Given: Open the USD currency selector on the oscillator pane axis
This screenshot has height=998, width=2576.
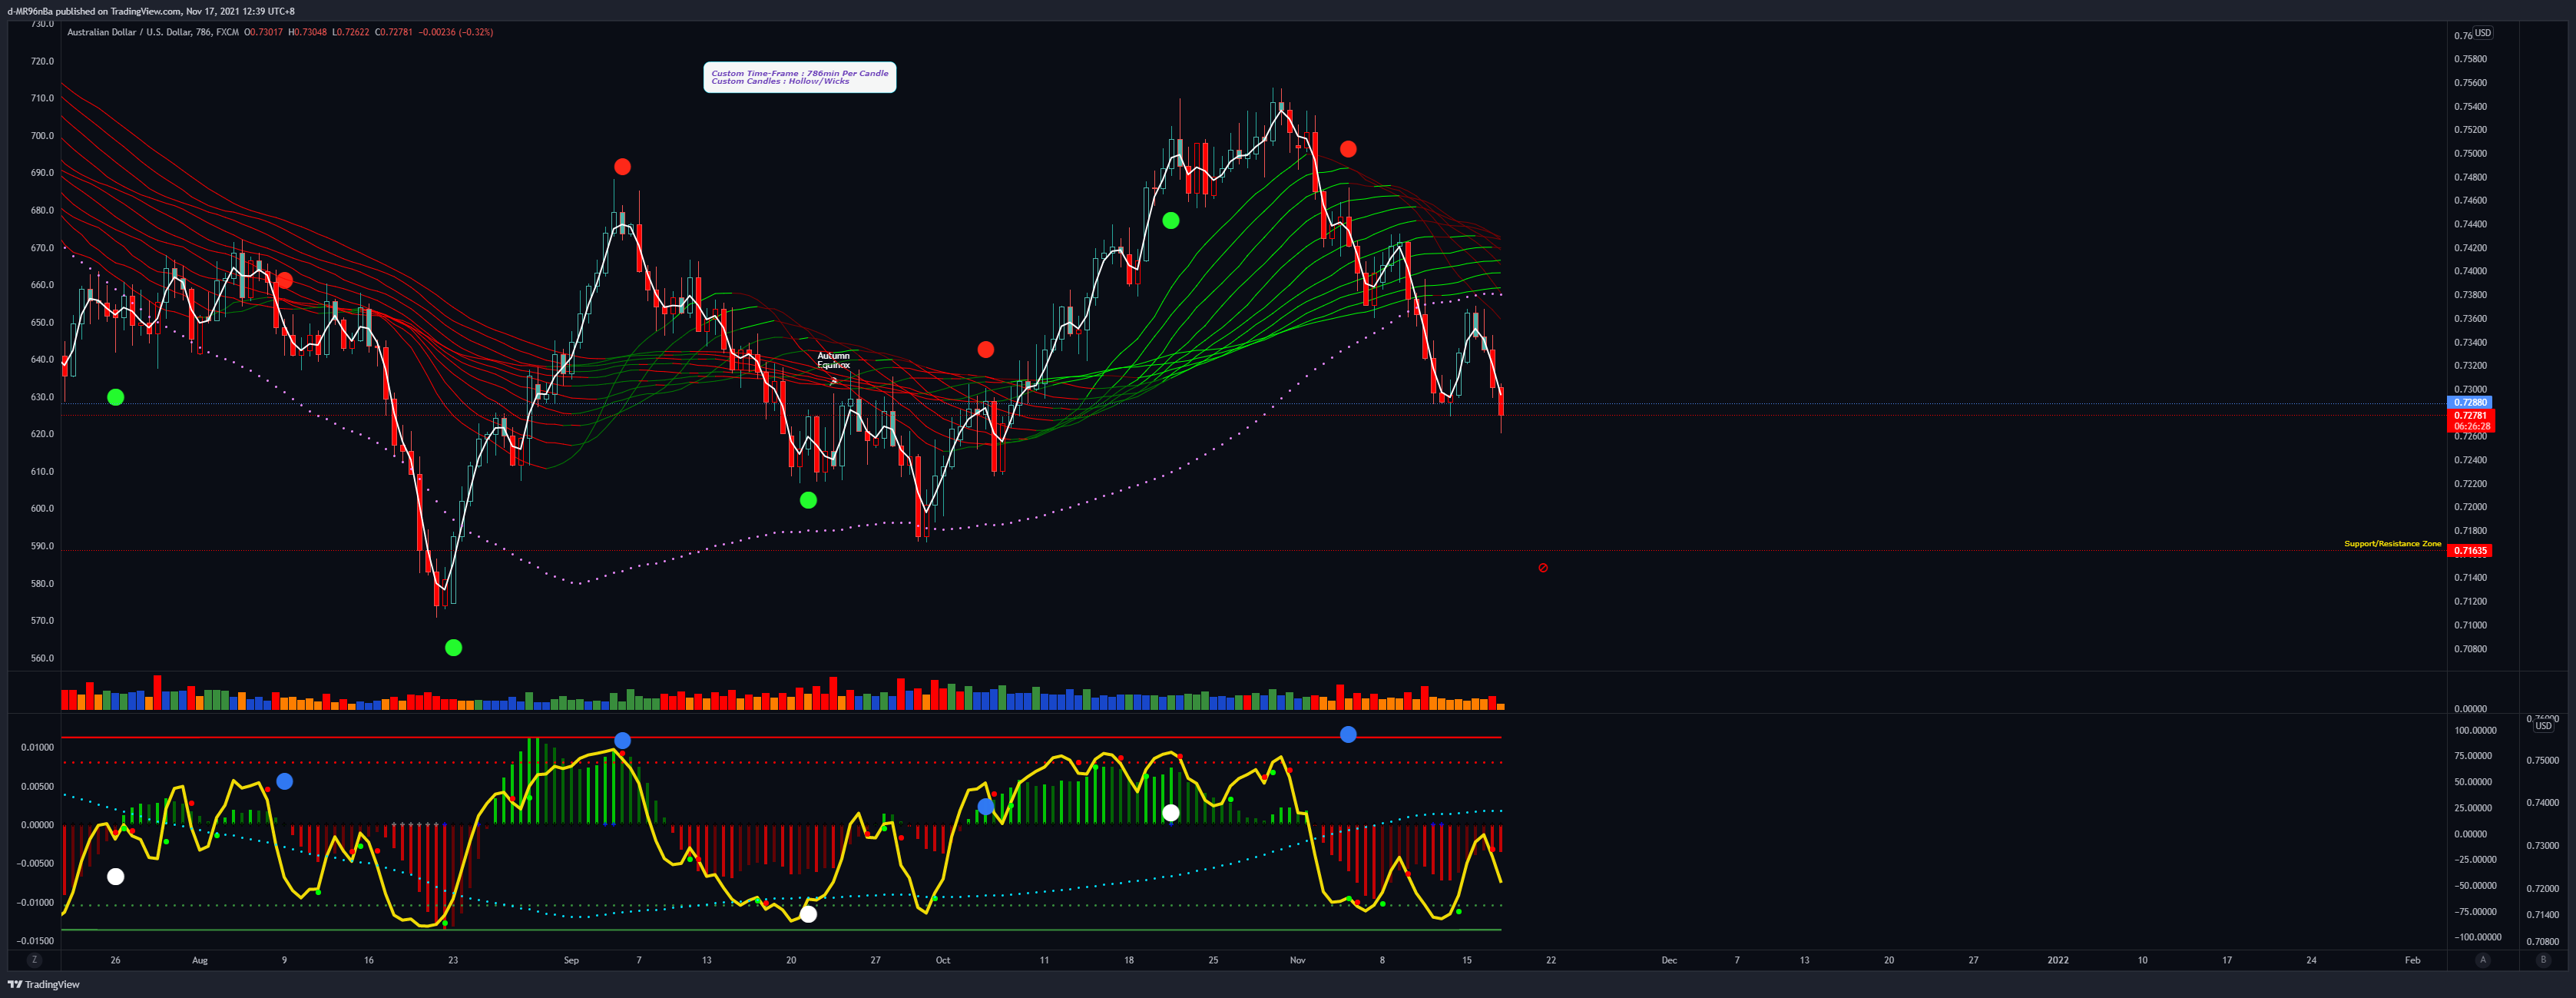Looking at the screenshot, I should [2543, 726].
